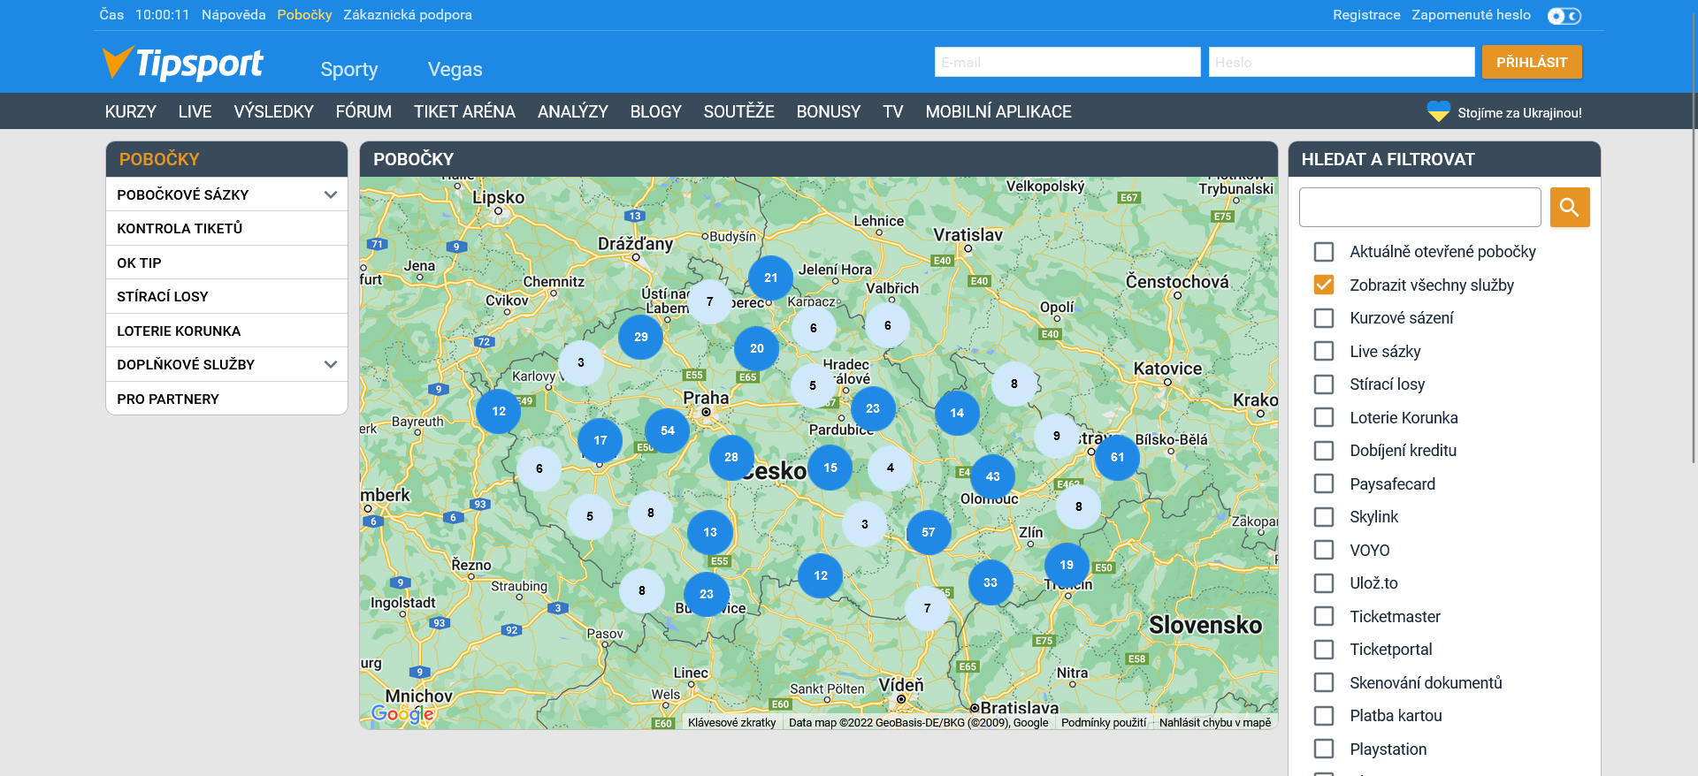Open map cluster marker 61 near Bílsko-Bělá
This screenshot has height=776, width=1698.
pyautogui.click(x=1118, y=457)
